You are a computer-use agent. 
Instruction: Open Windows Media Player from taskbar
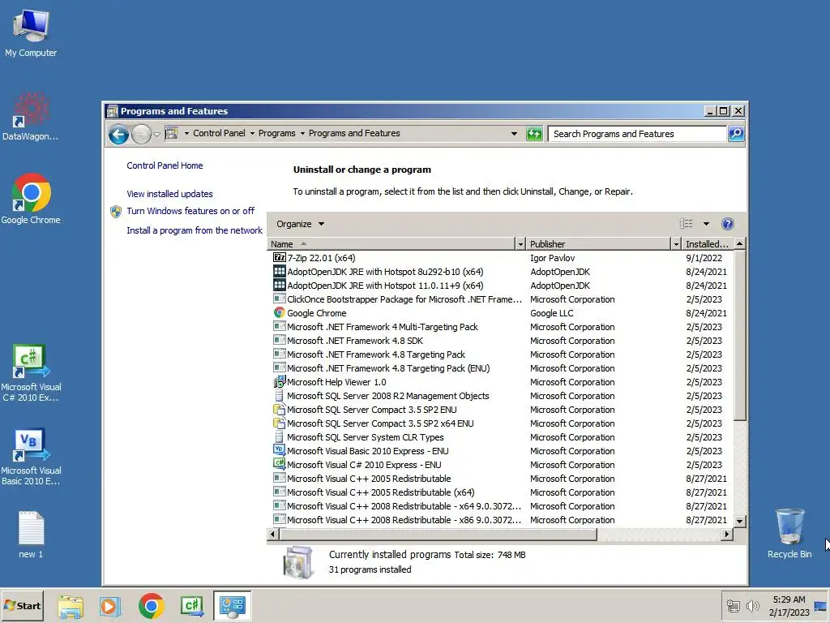tap(110, 607)
